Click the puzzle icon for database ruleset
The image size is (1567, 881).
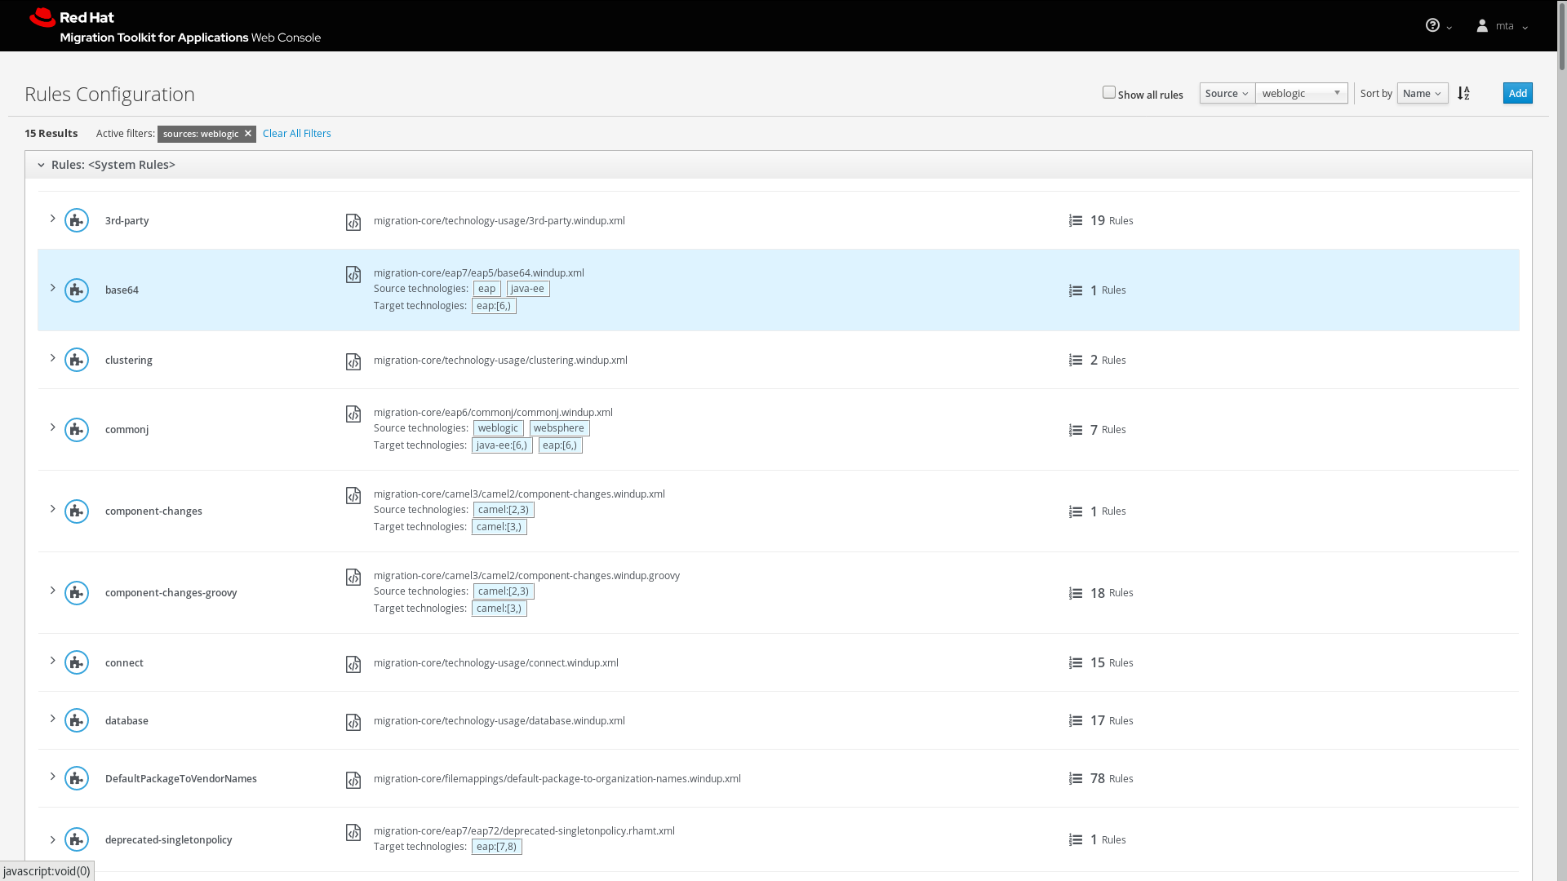(77, 721)
